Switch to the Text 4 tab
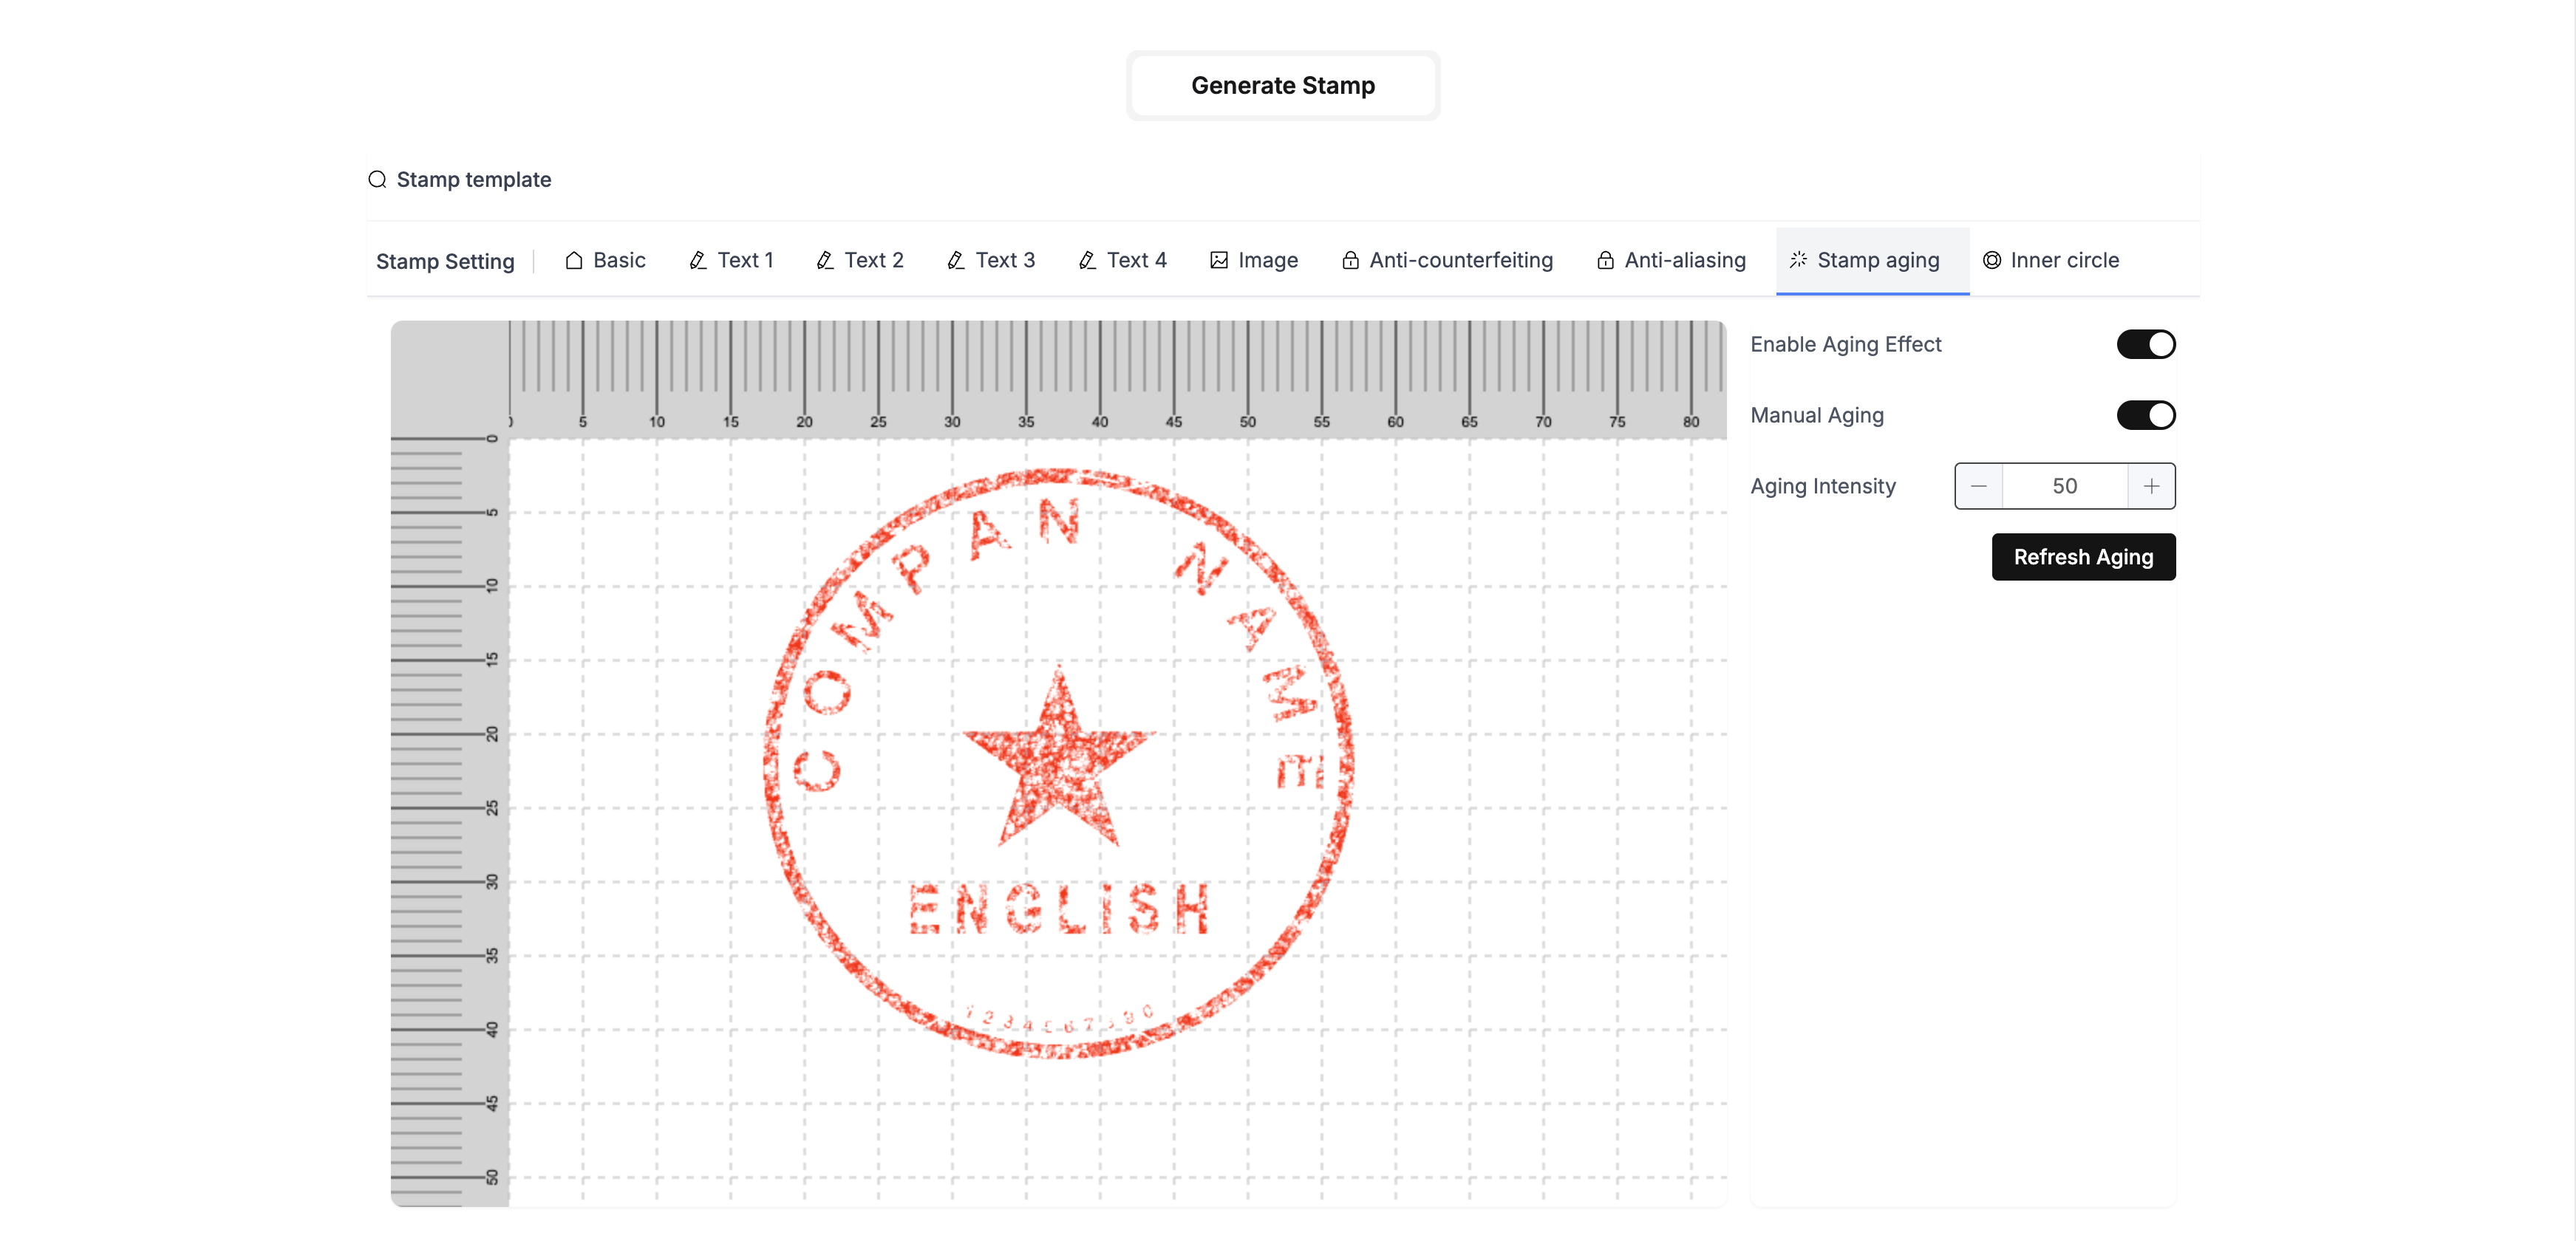The width and height of the screenshot is (2576, 1241). pos(1123,260)
